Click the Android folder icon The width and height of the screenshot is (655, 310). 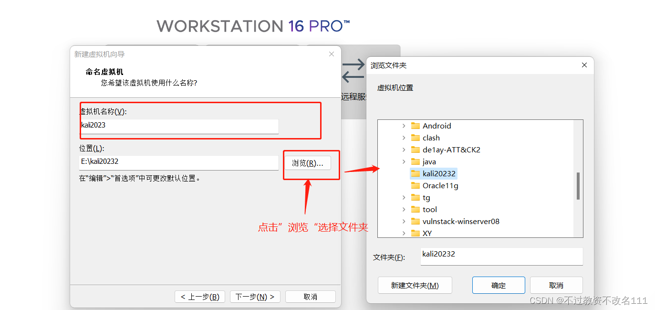(415, 126)
